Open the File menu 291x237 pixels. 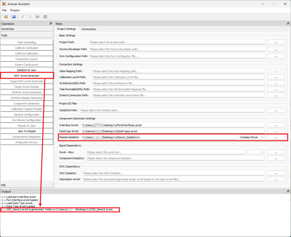4,10
